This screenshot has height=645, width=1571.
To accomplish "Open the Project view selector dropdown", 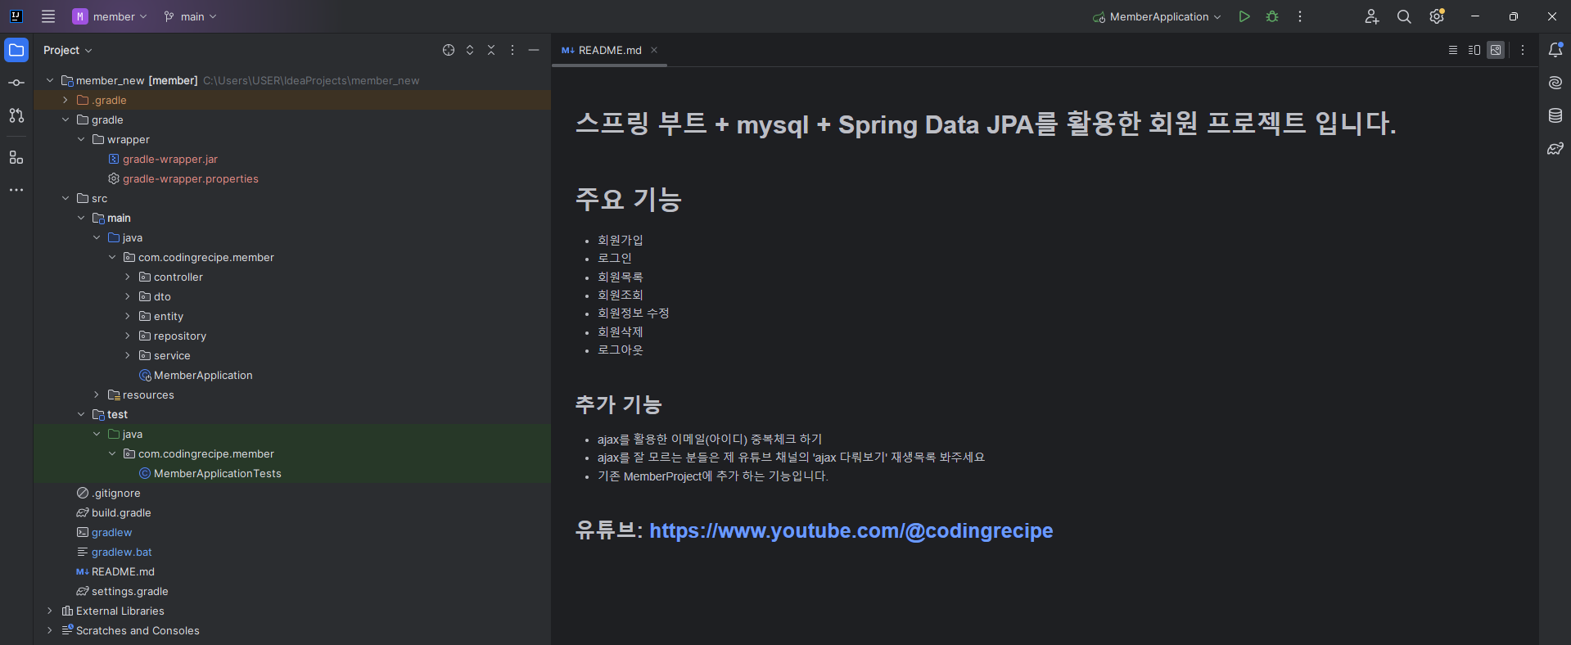I will [x=68, y=50].
